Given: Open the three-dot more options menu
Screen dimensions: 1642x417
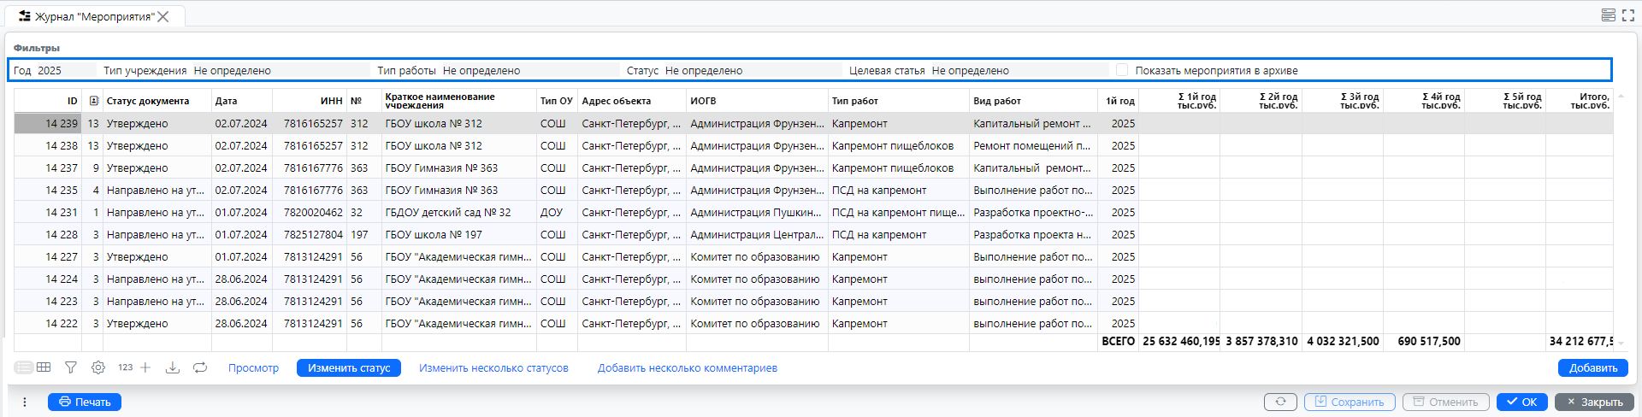Looking at the screenshot, I should coord(25,402).
